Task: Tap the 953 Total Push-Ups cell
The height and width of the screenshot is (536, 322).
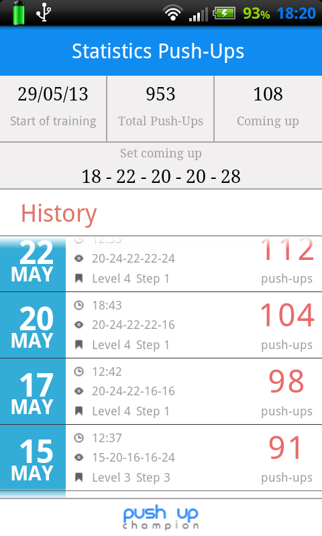Action: tap(160, 109)
